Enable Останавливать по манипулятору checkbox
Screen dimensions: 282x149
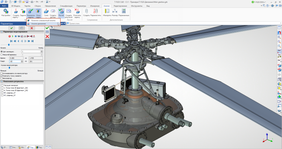click(2, 73)
